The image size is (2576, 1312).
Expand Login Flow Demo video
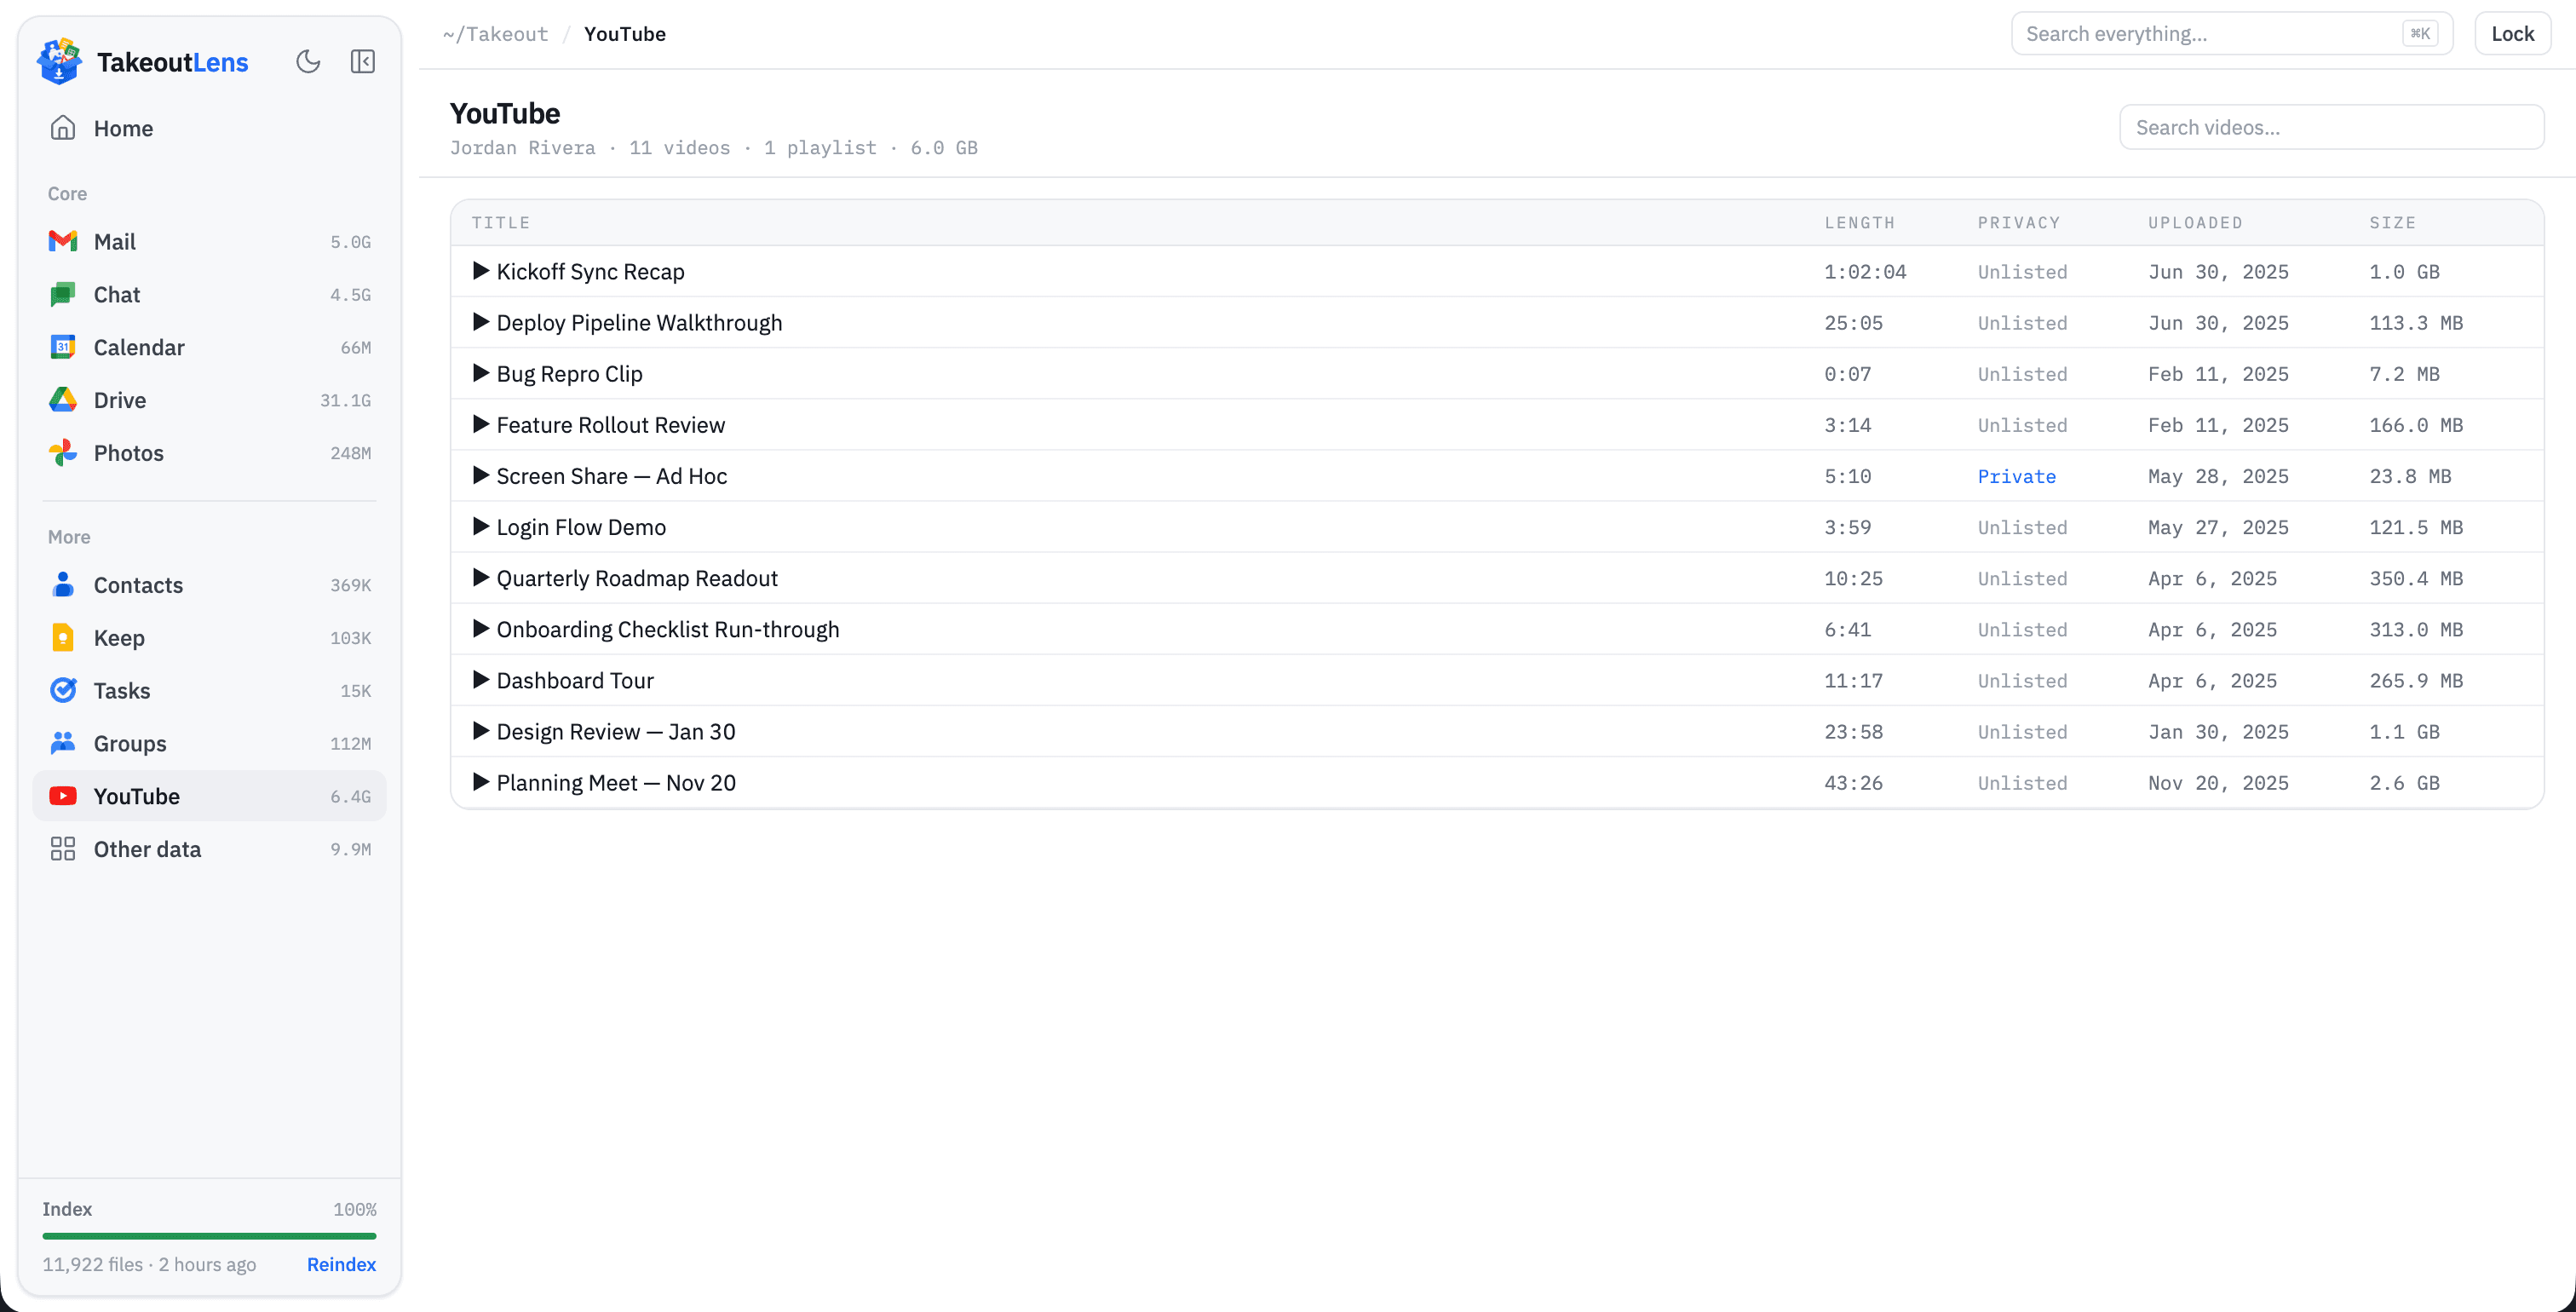point(481,526)
